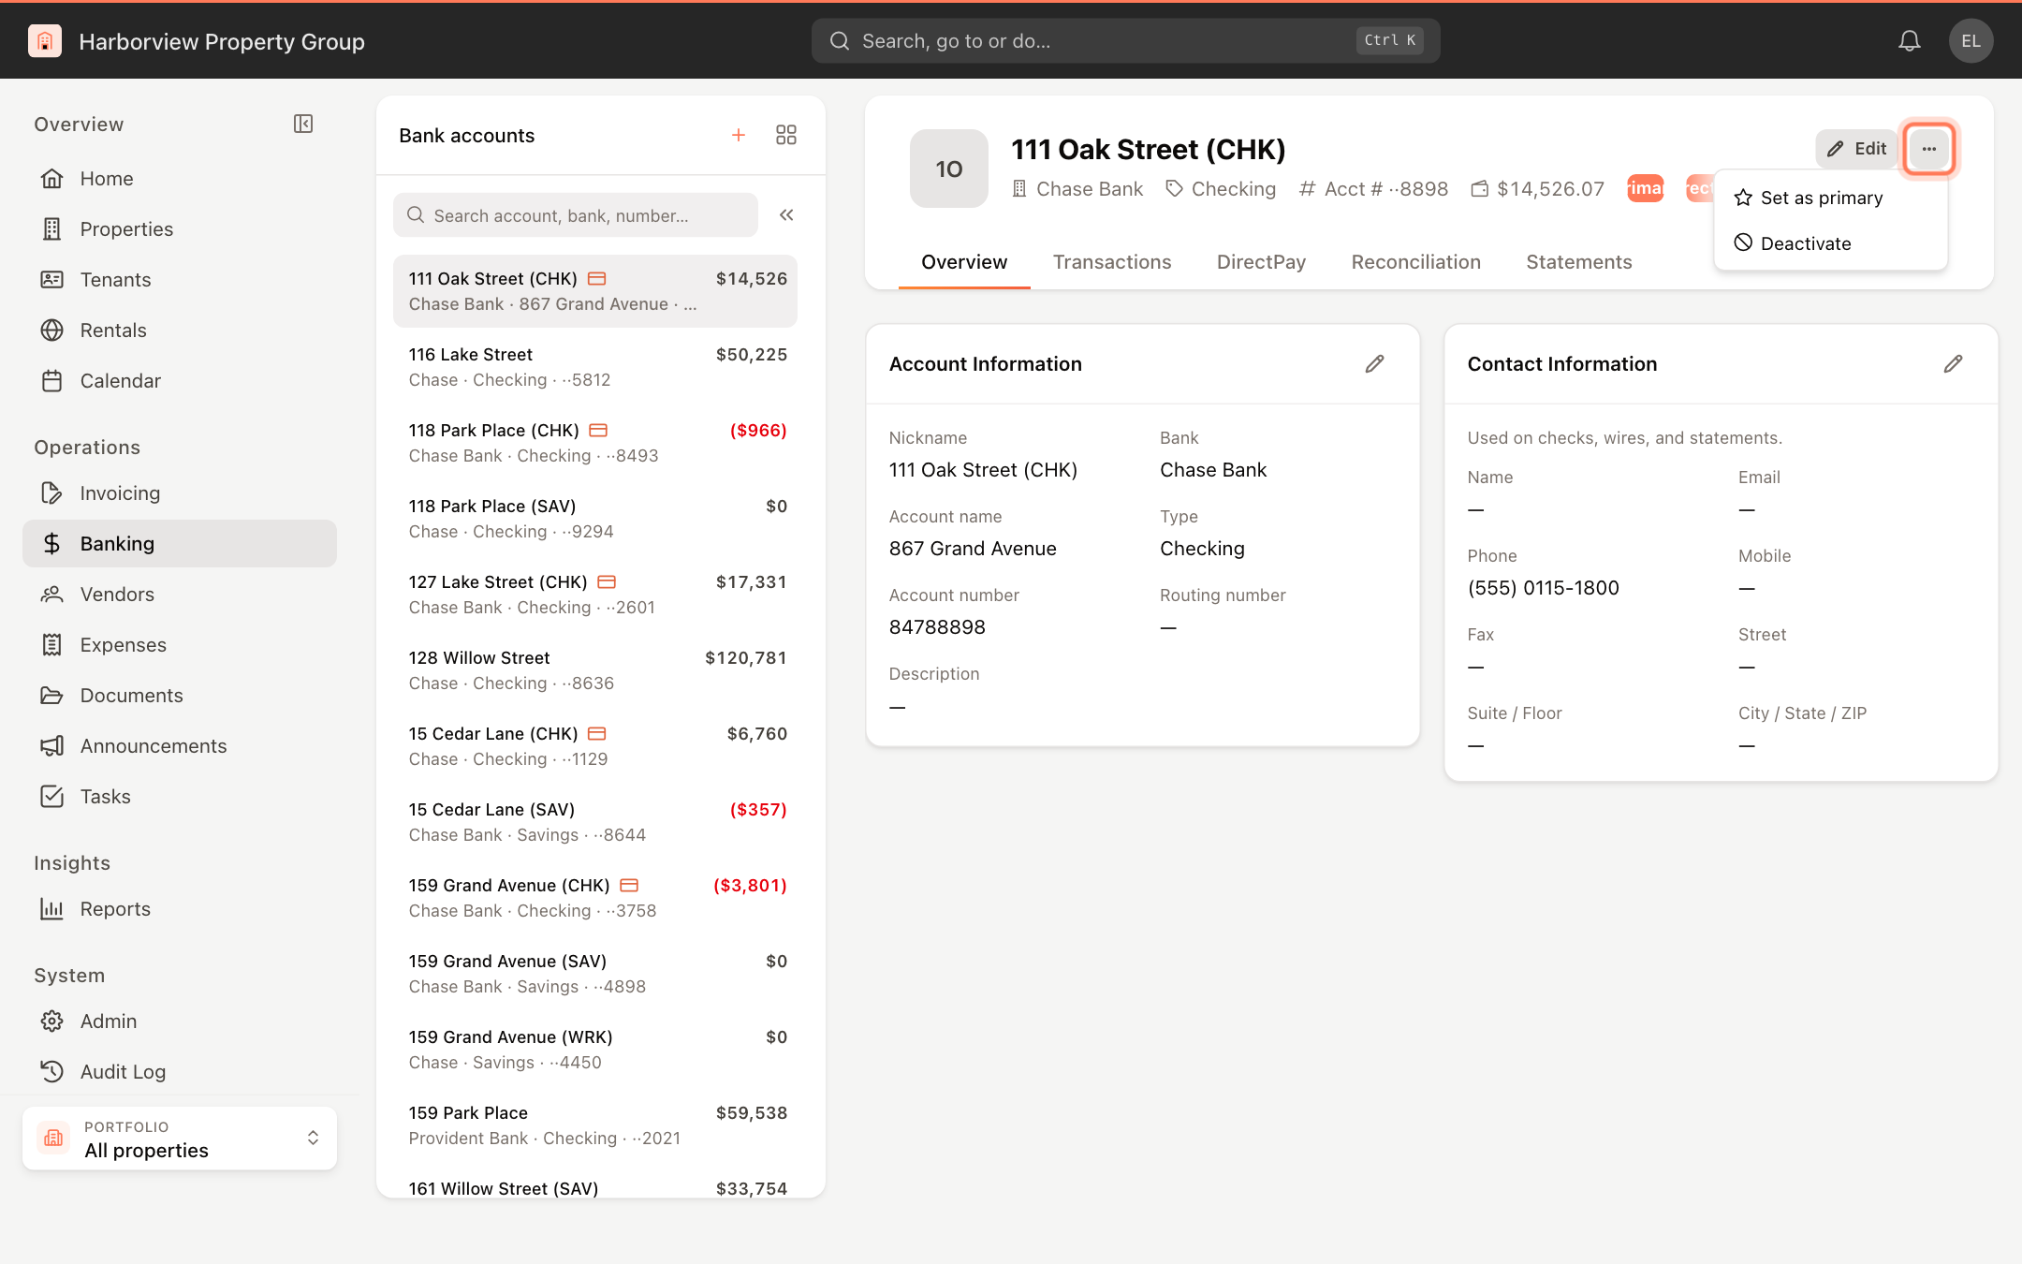Select 159 Grand Avenue (CHK) account
2022x1264 pixels.
pyautogui.click(x=595, y=898)
